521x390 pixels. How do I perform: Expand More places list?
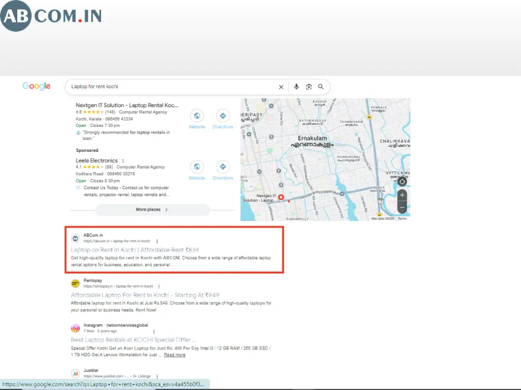[x=153, y=210]
